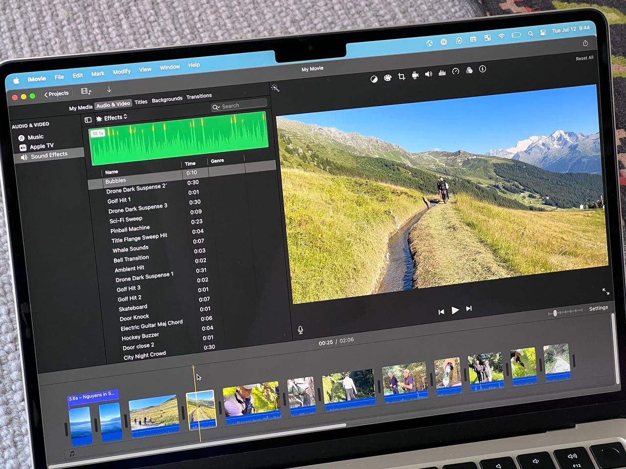This screenshot has height=469, width=626.
Task: Open the Modify menu
Action: point(122,71)
